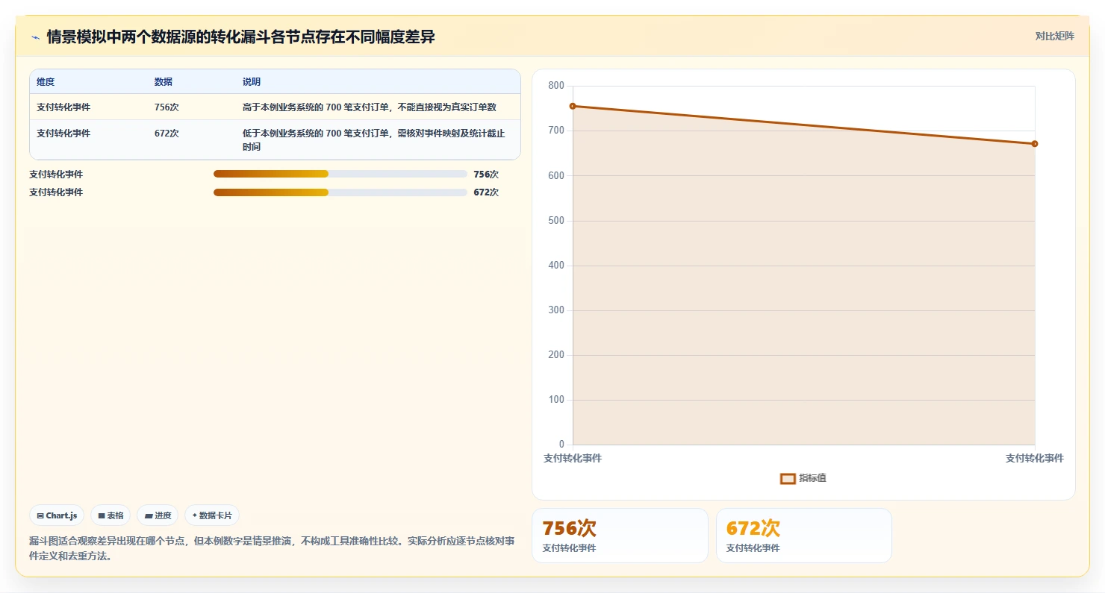
Task: Click the 说明 column header
Action: coord(252,82)
